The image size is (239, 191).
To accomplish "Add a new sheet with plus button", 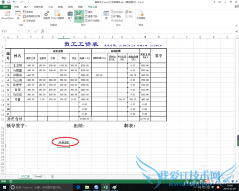I will tap(52, 177).
